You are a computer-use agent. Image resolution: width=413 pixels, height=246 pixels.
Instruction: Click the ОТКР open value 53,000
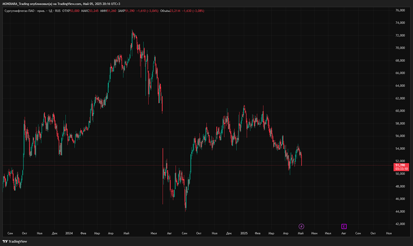click(75, 11)
